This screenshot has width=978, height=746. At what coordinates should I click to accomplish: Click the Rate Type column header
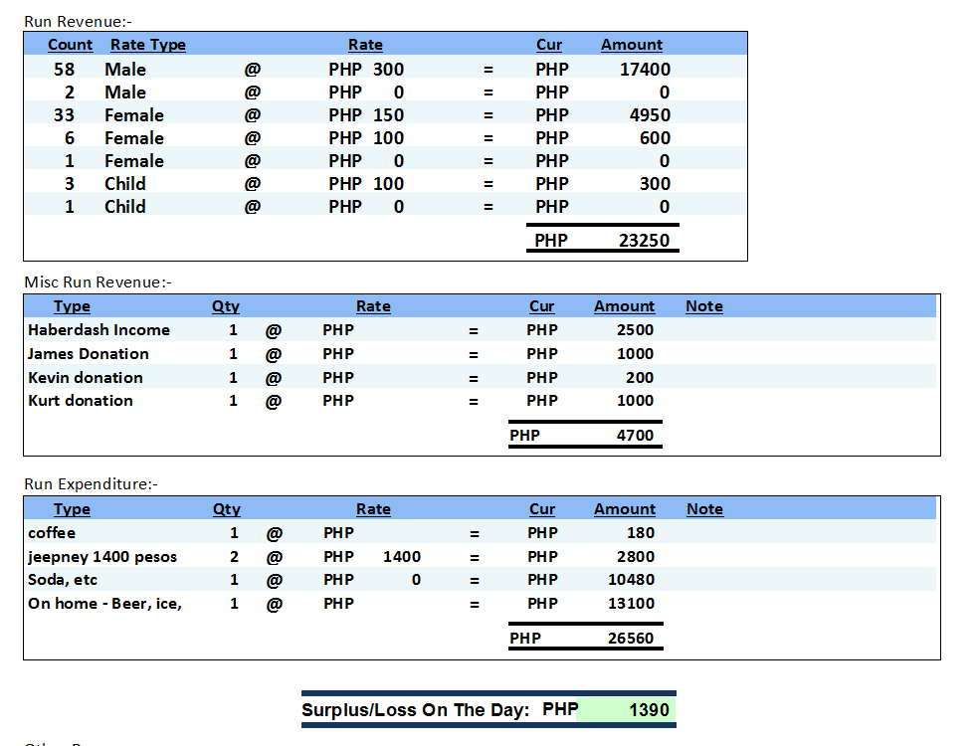coord(147,45)
